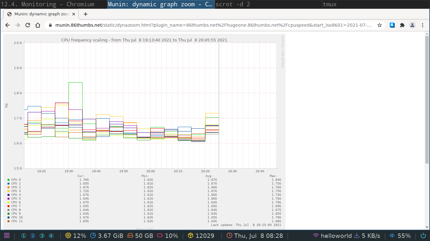Image resolution: width=430 pixels, height=241 pixels.
Task: Click the CPU 1 legend label
Action: 16,184
